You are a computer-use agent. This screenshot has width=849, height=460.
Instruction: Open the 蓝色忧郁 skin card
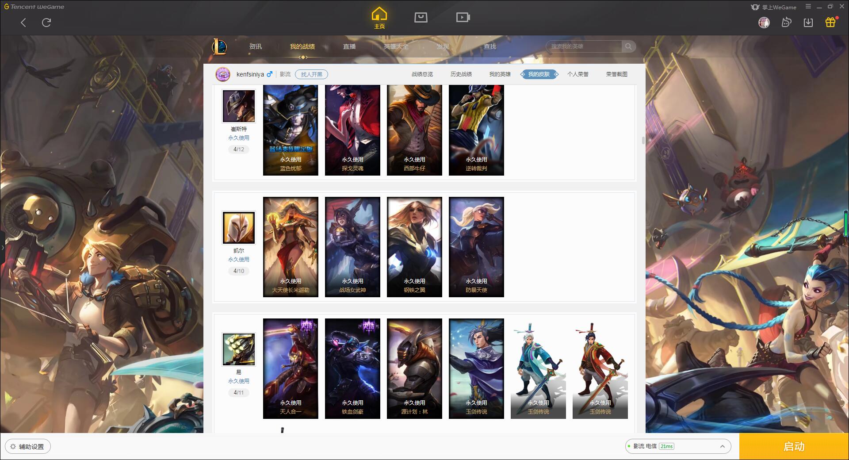pos(291,130)
